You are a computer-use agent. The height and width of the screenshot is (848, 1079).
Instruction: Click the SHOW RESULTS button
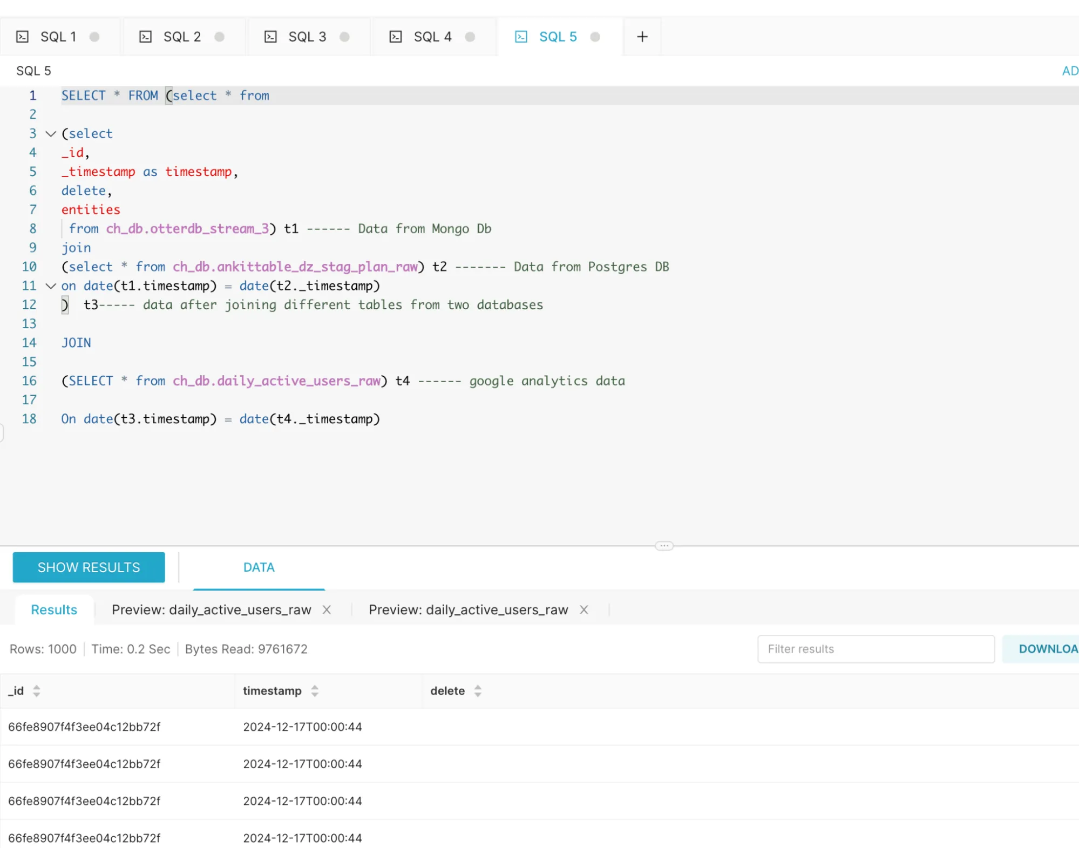(x=89, y=567)
